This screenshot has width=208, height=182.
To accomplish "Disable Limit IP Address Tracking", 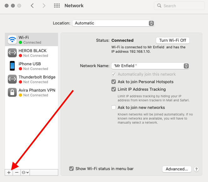I will click(x=114, y=89).
